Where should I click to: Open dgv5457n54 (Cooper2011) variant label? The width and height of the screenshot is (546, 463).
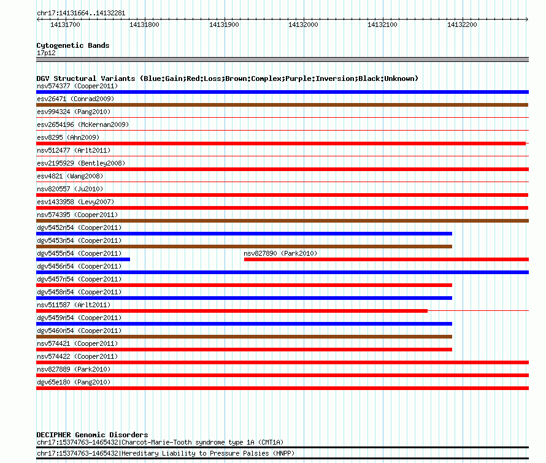pyautogui.click(x=79, y=279)
